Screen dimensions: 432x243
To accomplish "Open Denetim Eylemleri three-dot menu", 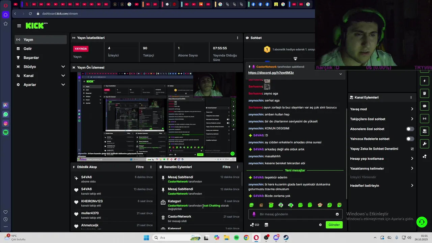I will tap(237, 167).
